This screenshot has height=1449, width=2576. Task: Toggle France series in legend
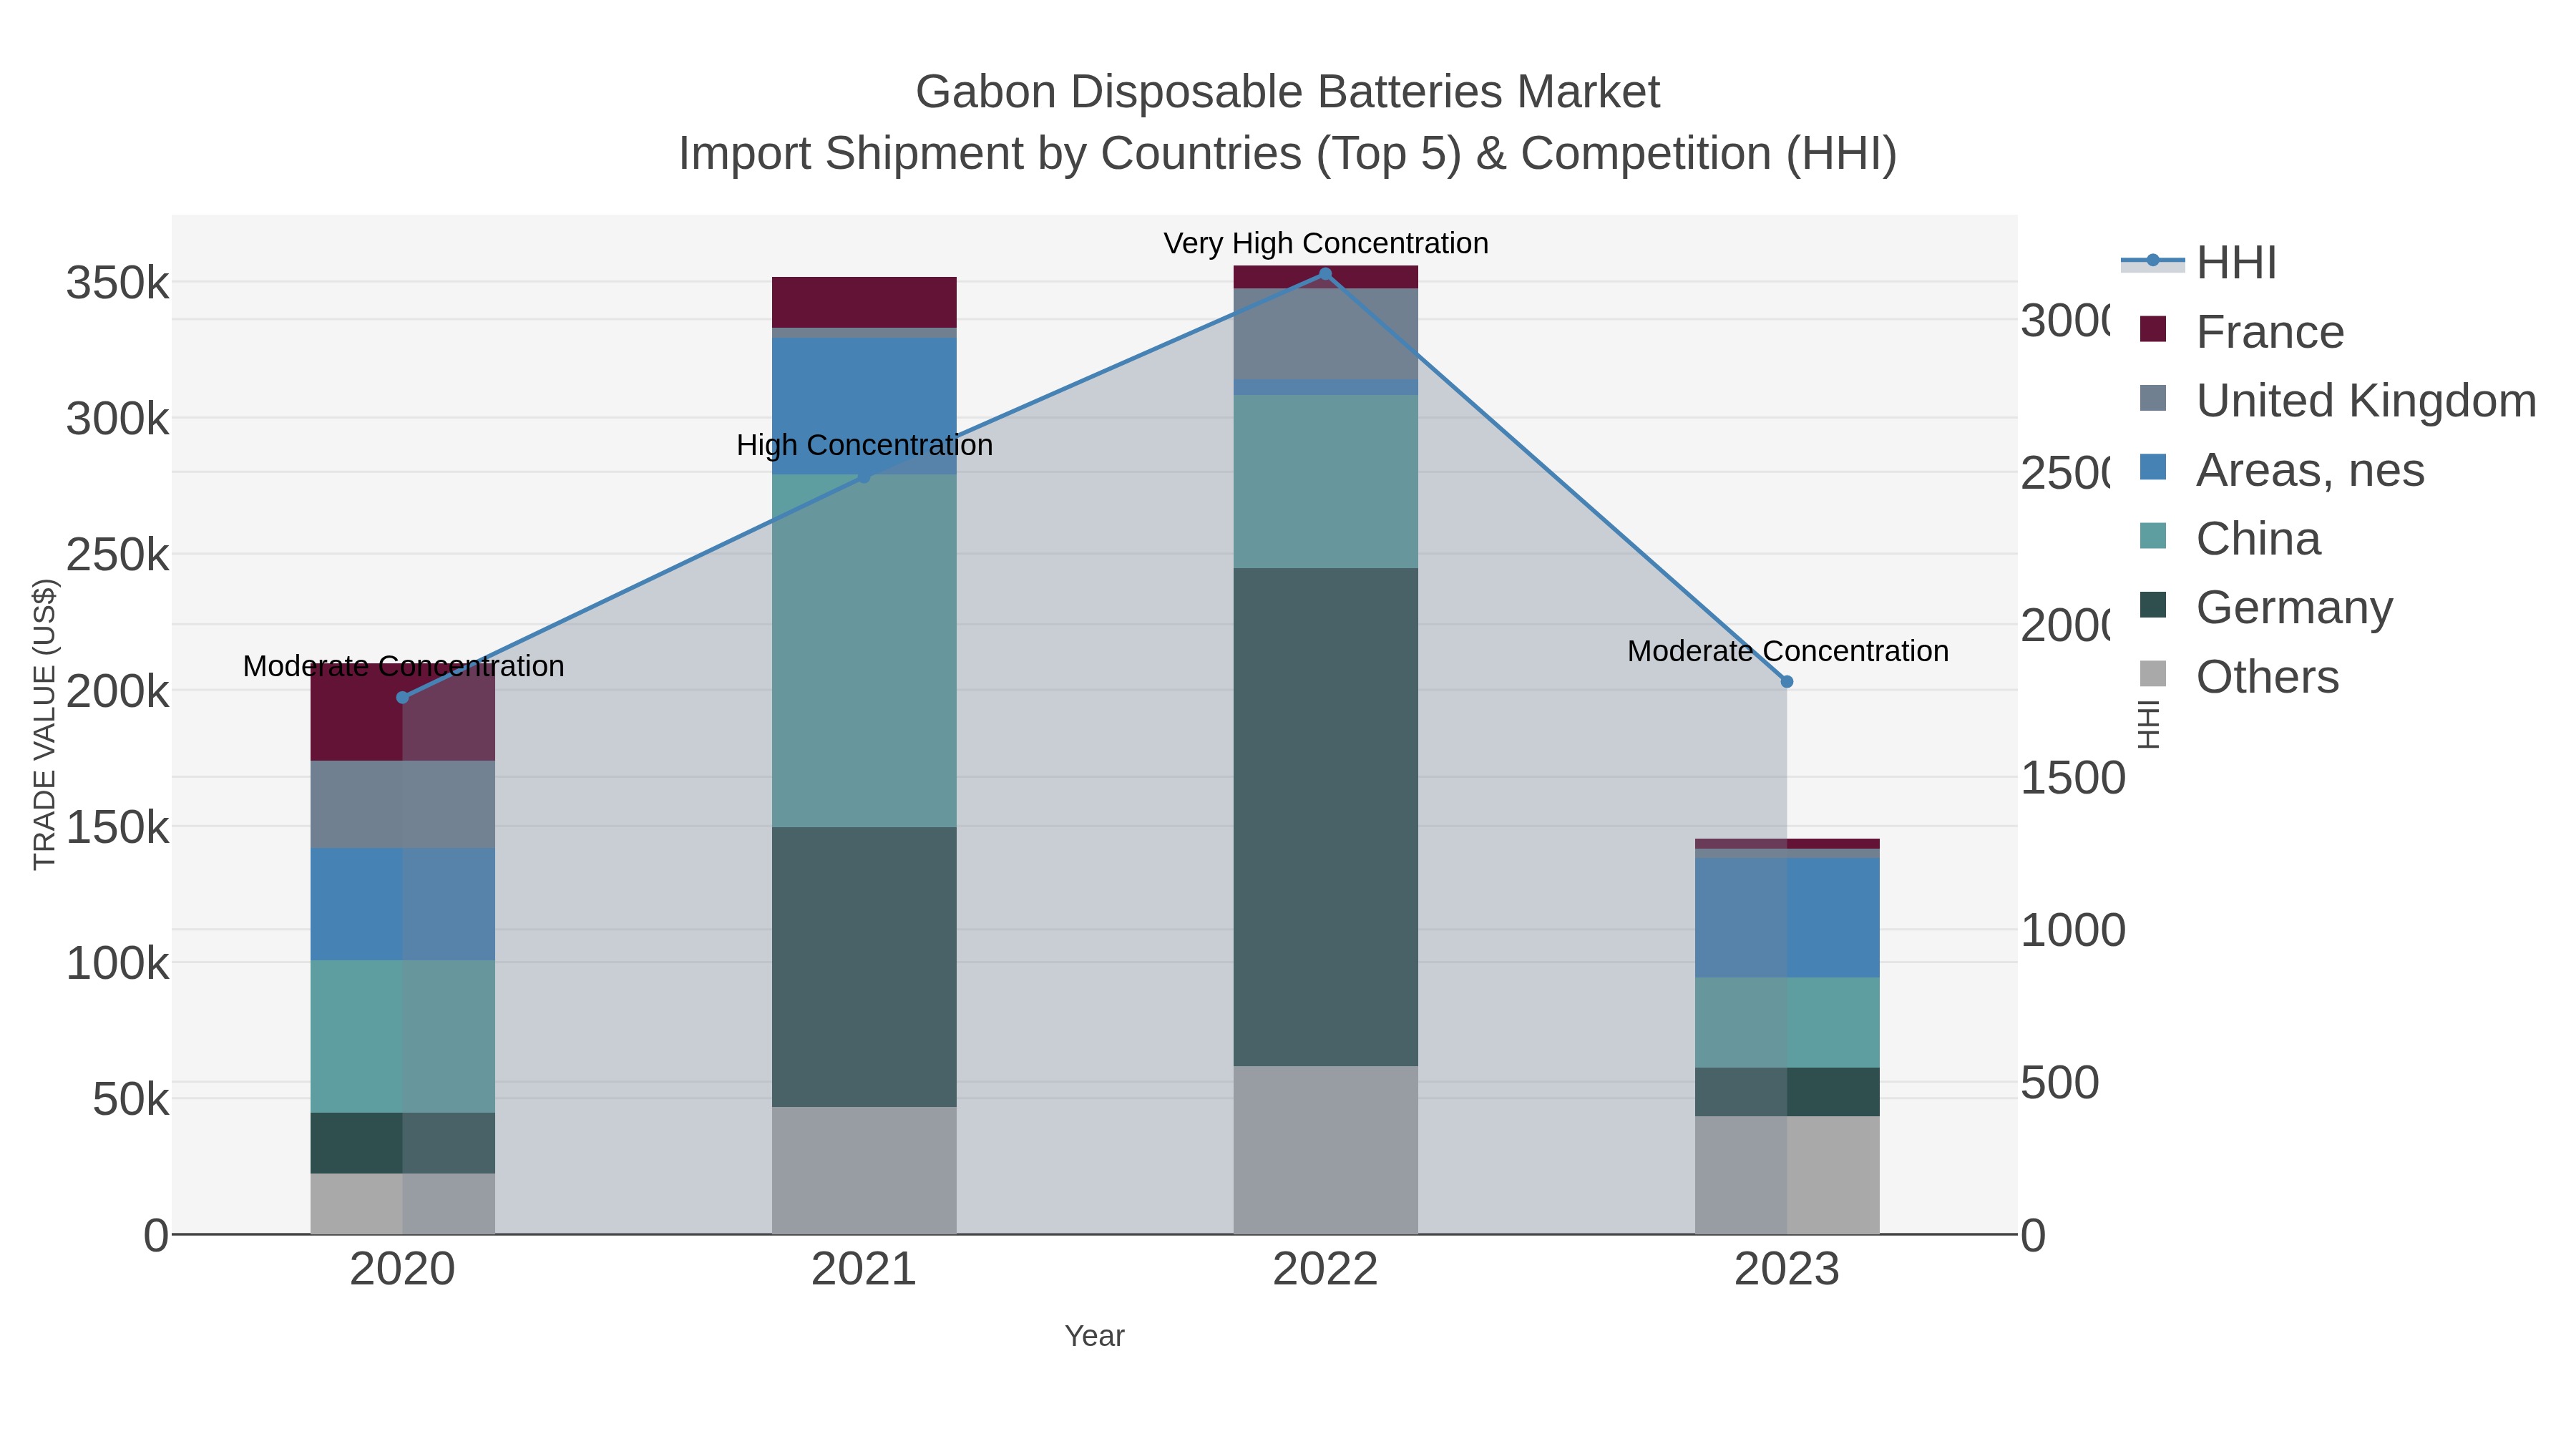coord(2241,332)
